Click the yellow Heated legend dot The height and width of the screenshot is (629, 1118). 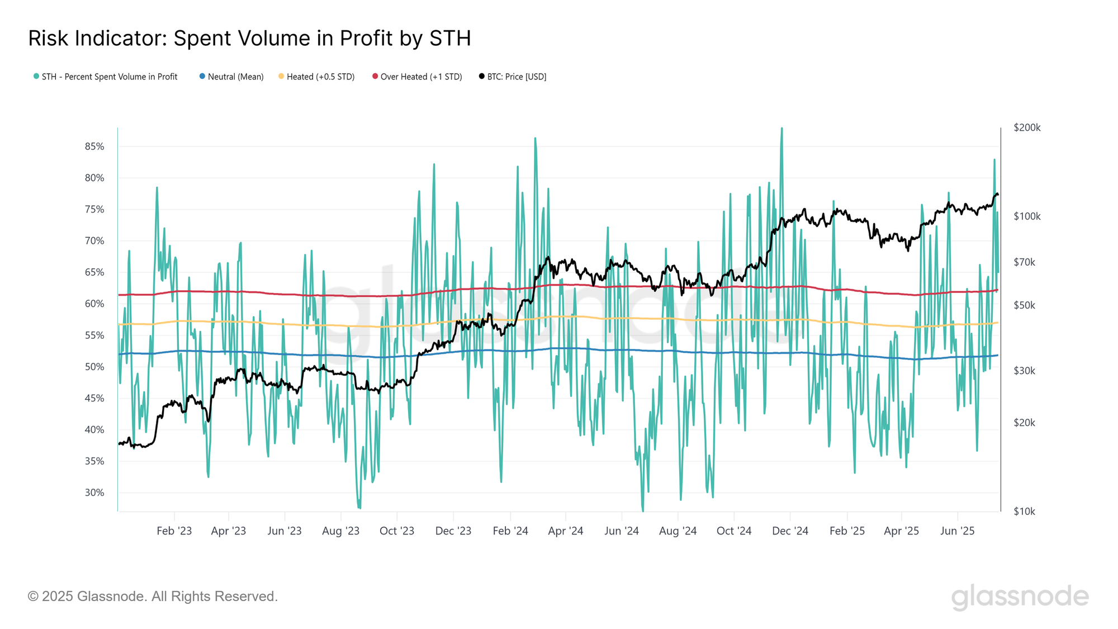281,76
